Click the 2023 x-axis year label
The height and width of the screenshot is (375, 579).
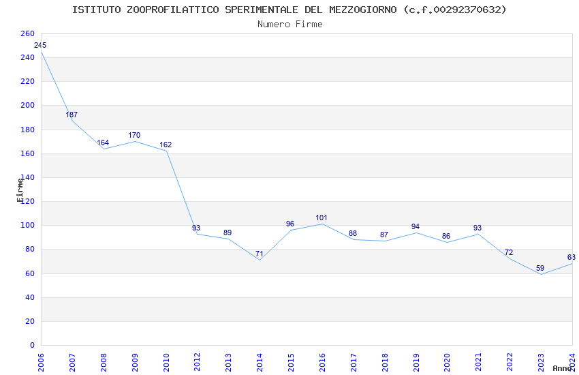pyautogui.click(x=541, y=363)
